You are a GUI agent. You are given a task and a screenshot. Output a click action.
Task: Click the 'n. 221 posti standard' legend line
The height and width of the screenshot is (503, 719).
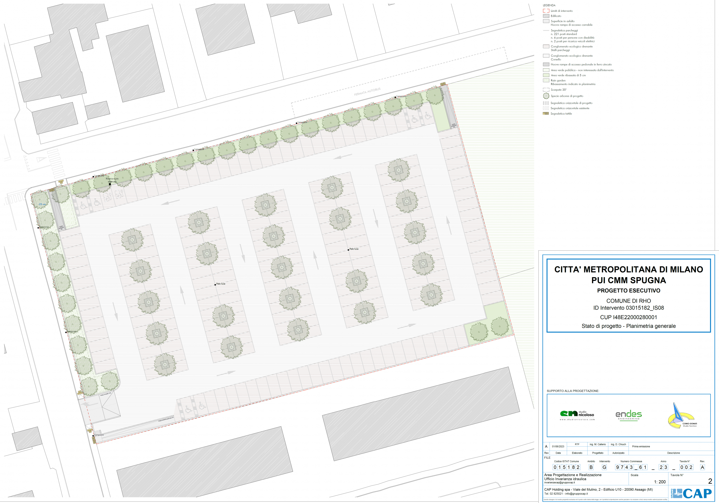(x=564, y=34)
